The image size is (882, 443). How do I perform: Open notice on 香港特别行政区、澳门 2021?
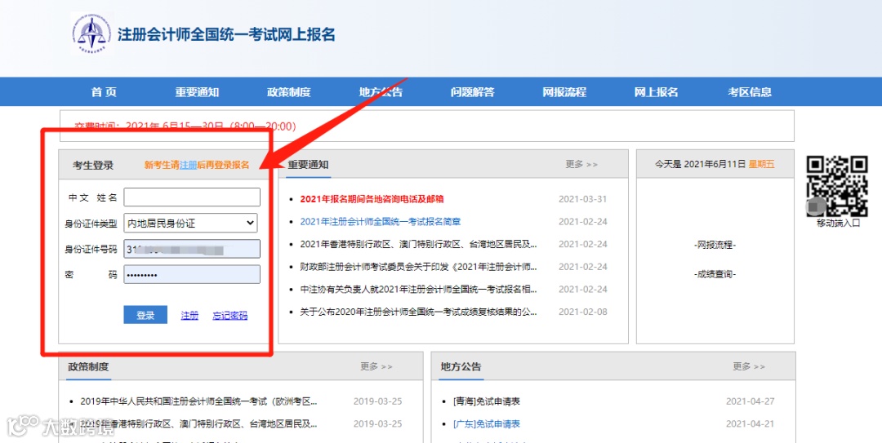tap(418, 244)
